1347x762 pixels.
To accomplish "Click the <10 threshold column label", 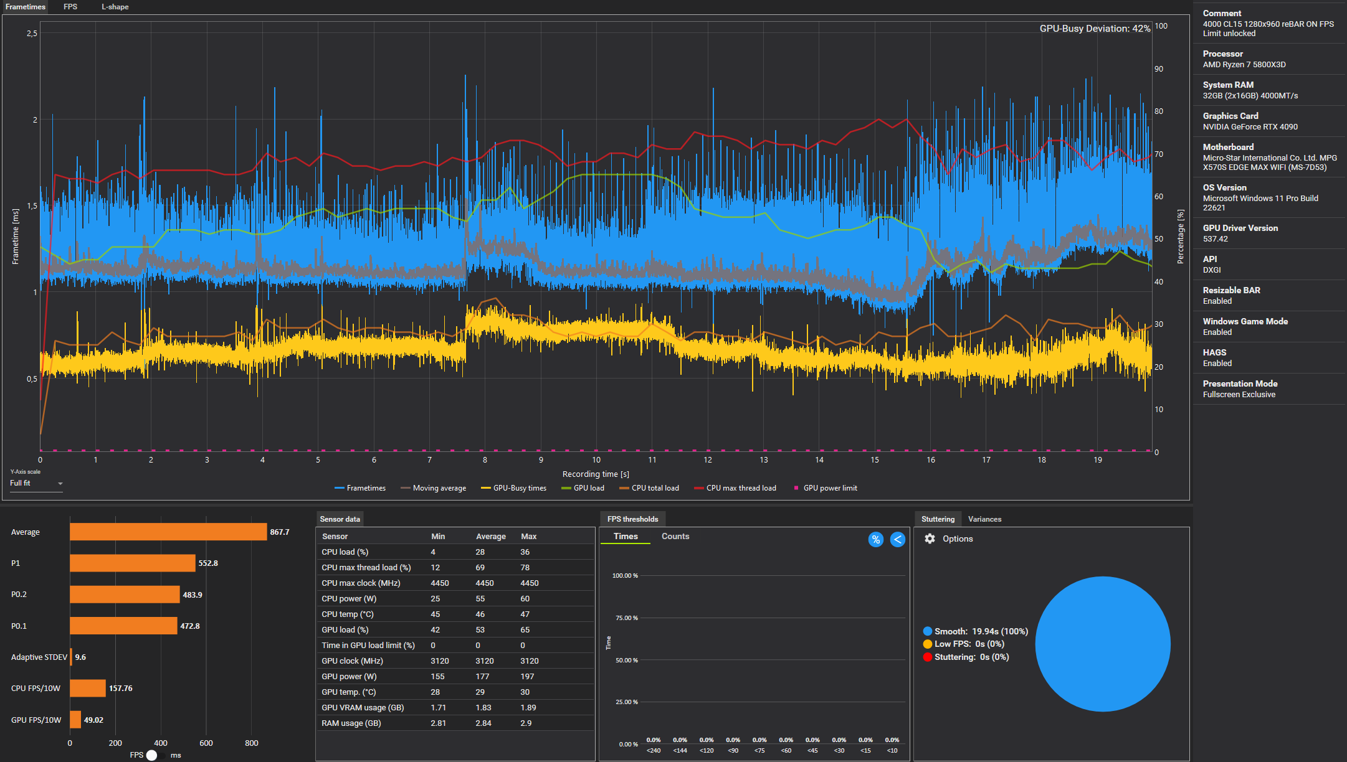I will click(892, 750).
